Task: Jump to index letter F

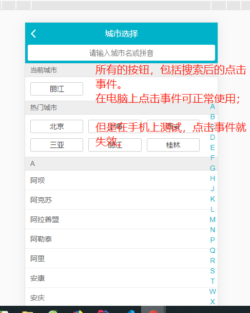Action: tap(213, 158)
